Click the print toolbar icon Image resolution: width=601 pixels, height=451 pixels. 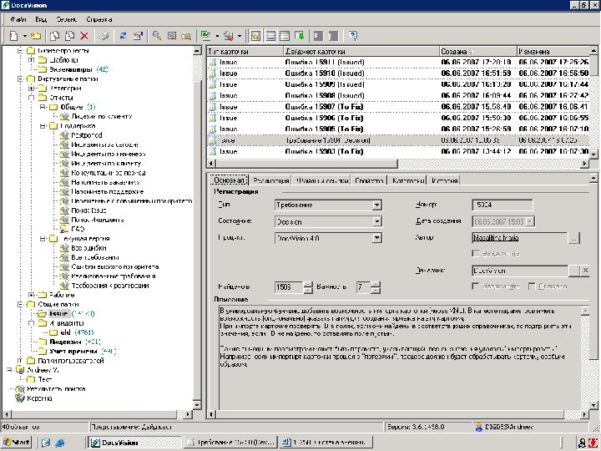pyautogui.click(x=104, y=36)
